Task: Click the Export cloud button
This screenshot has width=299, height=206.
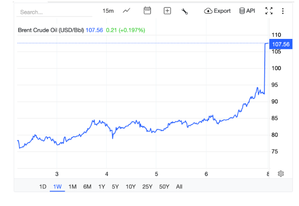Action: pyautogui.click(x=217, y=11)
